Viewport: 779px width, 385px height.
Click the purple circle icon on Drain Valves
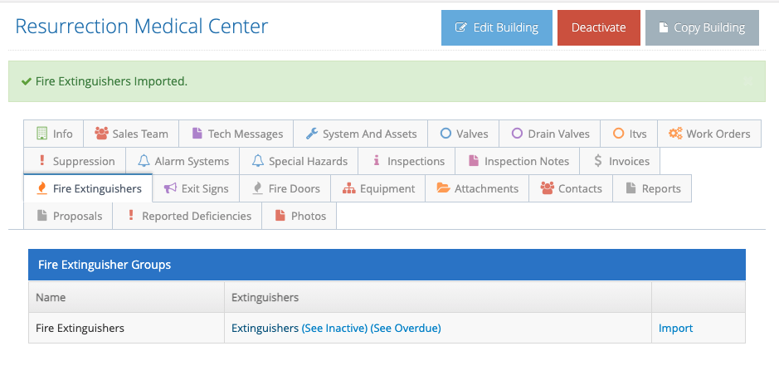pos(517,133)
